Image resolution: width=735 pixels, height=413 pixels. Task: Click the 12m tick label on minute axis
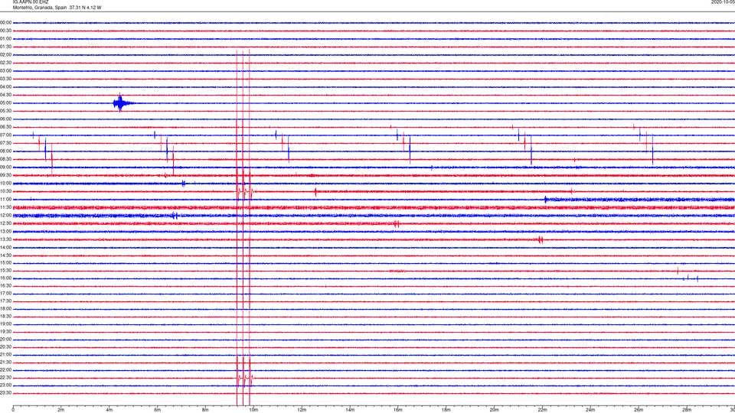[302, 410]
